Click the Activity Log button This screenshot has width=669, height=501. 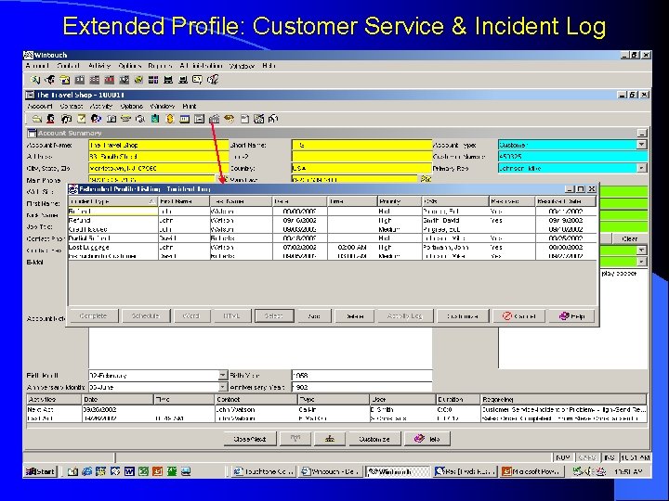(404, 316)
